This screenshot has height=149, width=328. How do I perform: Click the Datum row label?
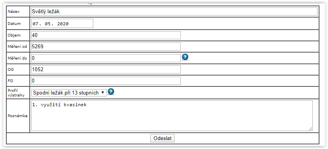[14, 24]
